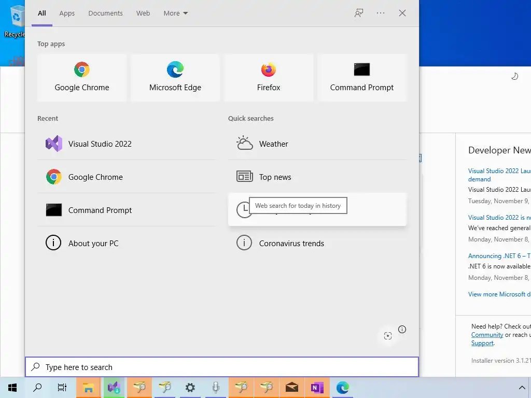Click the 'Developer New...' heading in the installer

[x=499, y=150]
